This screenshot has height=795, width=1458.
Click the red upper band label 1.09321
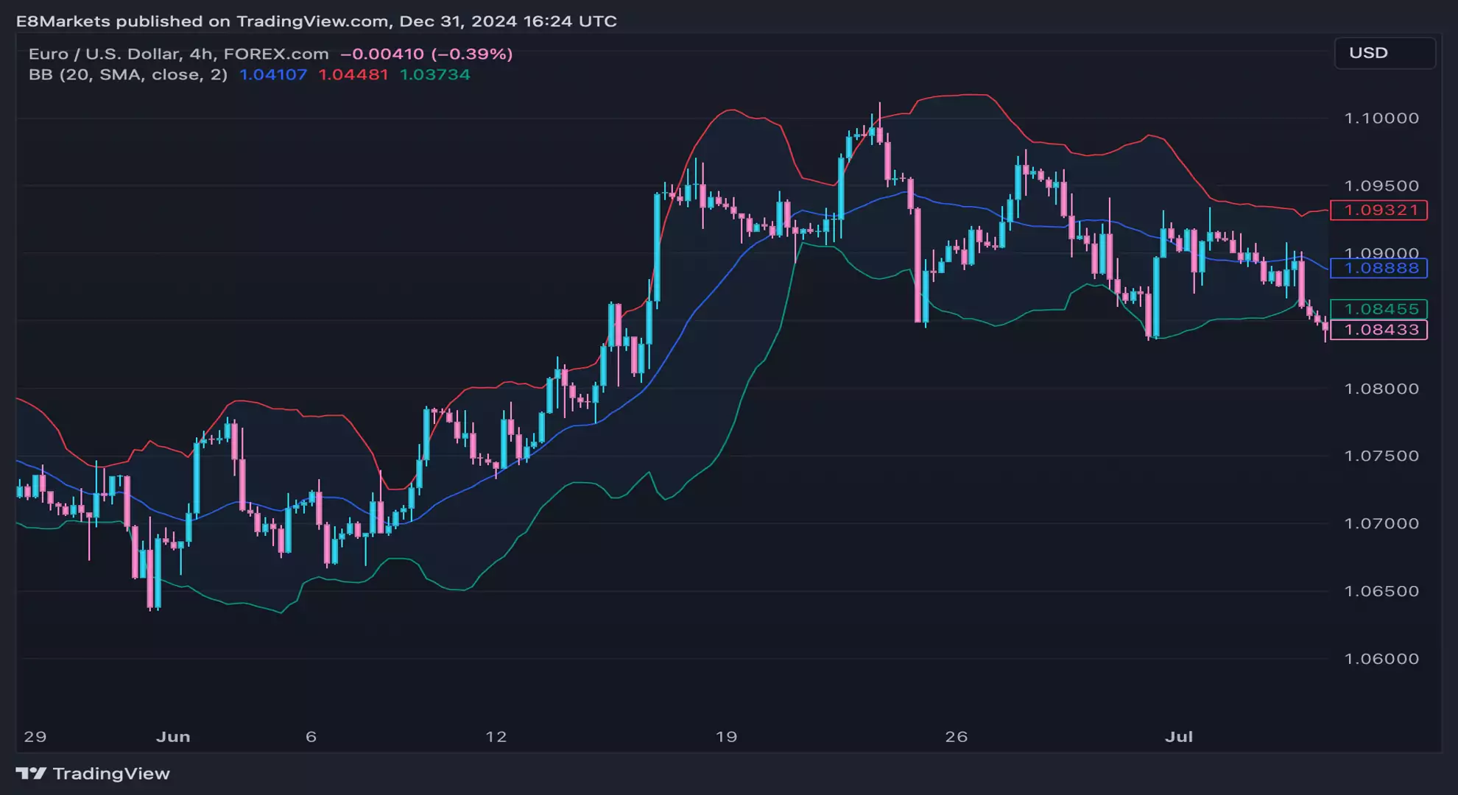click(1378, 211)
